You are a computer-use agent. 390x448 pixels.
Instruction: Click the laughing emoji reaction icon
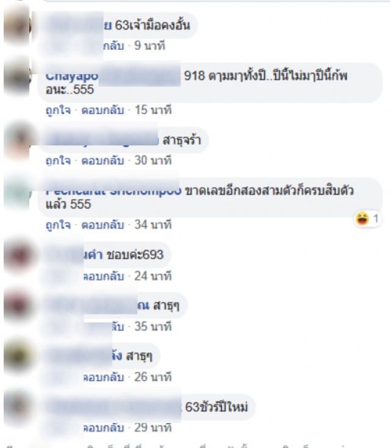[362, 219]
